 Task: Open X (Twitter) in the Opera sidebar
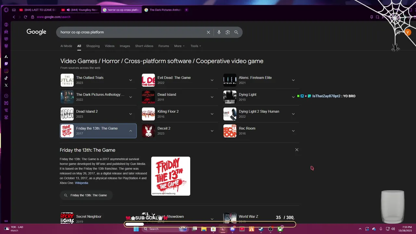click(6, 85)
